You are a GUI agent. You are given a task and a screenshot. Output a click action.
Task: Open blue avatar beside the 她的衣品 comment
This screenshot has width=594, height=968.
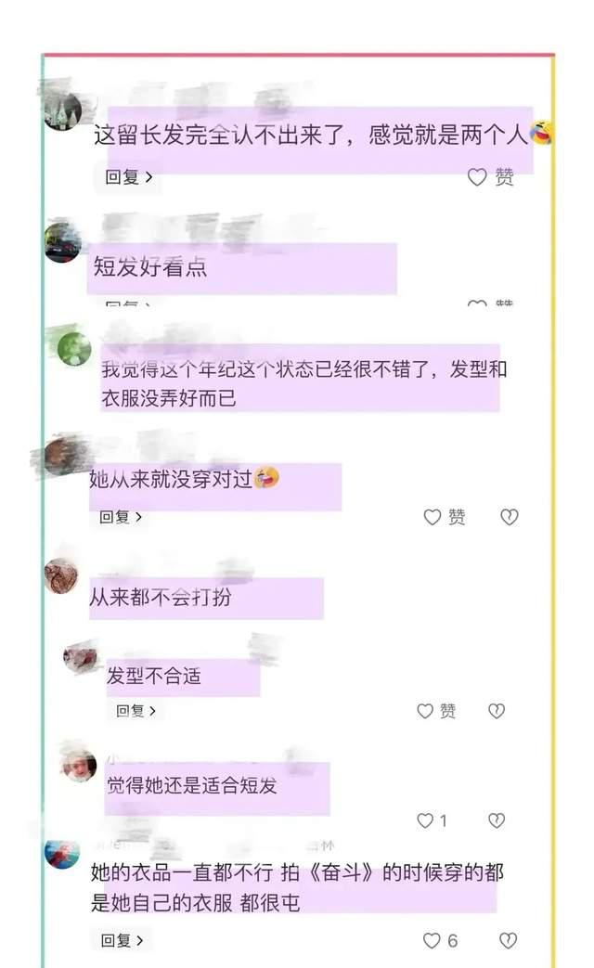[62, 855]
